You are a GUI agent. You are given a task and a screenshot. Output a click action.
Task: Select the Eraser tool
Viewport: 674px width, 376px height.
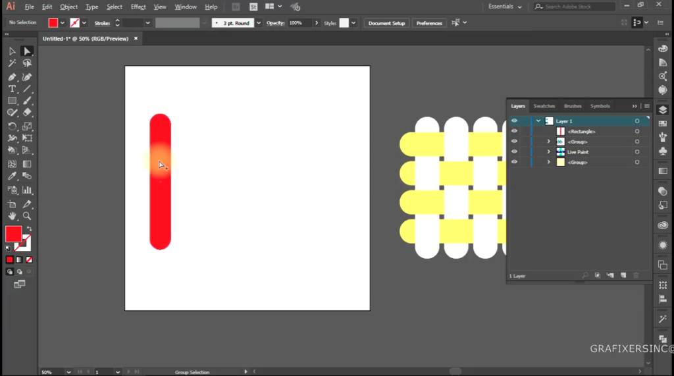(27, 113)
